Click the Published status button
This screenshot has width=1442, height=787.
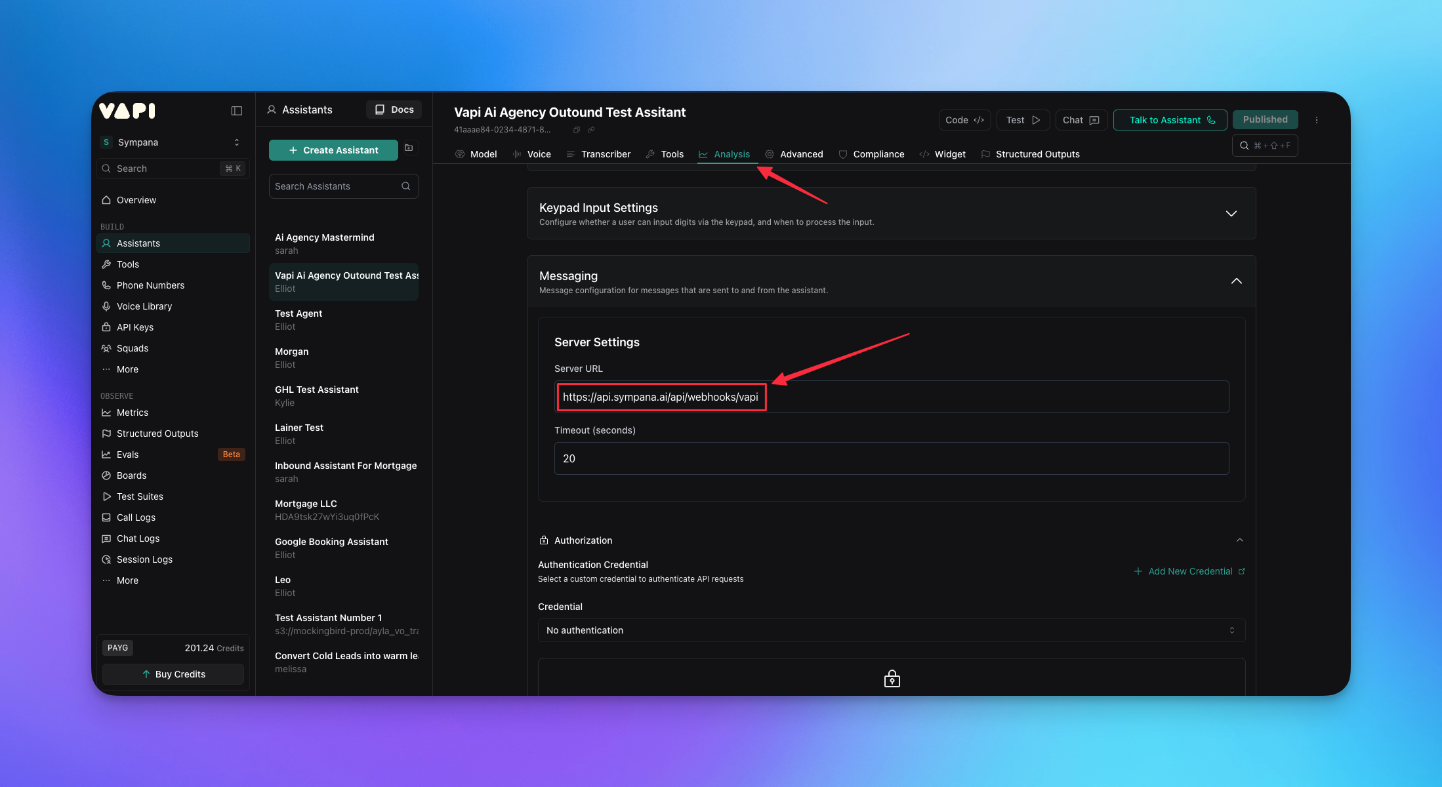click(1265, 119)
